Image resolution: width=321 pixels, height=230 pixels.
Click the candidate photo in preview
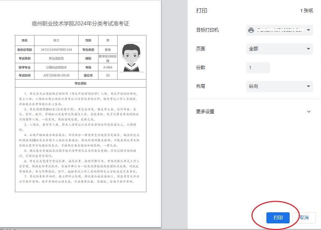coord(131,58)
